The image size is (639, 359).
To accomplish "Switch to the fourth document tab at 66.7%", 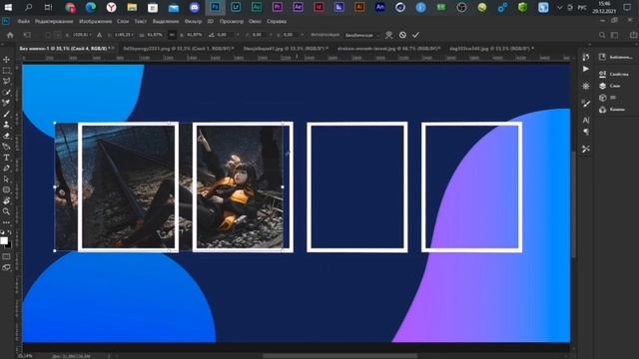I will click(x=388, y=49).
